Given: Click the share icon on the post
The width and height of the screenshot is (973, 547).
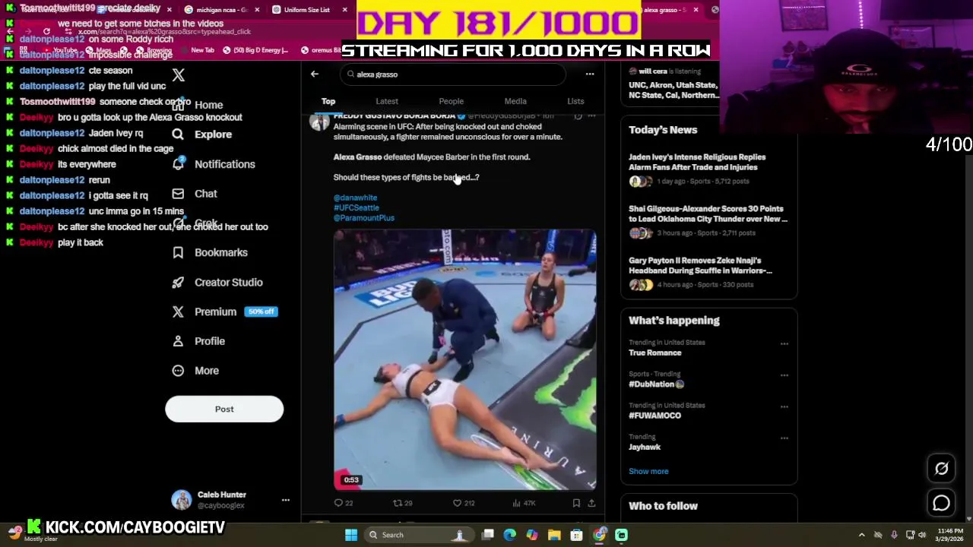Looking at the screenshot, I should (x=591, y=503).
